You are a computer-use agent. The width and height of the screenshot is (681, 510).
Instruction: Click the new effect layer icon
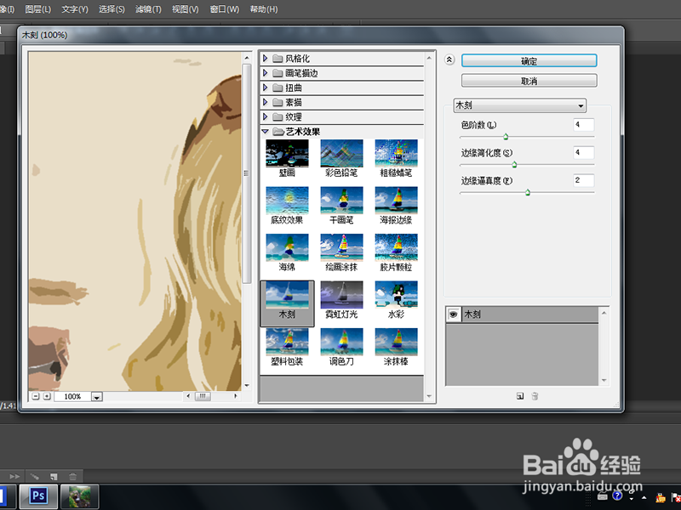(x=520, y=396)
